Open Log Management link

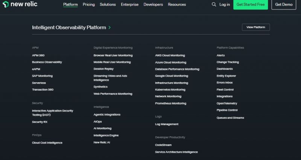coord(167,124)
